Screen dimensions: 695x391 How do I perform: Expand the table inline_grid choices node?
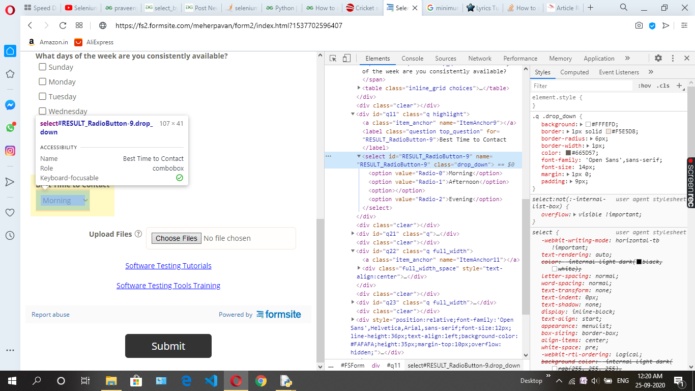(x=359, y=88)
